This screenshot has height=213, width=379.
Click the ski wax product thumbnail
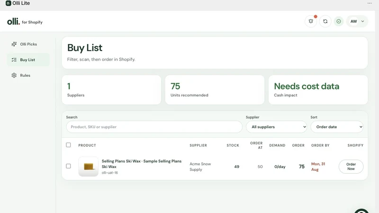click(89, 167)
